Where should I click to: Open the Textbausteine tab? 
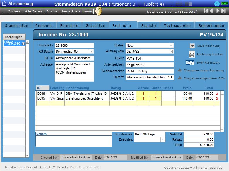[177, 25]
